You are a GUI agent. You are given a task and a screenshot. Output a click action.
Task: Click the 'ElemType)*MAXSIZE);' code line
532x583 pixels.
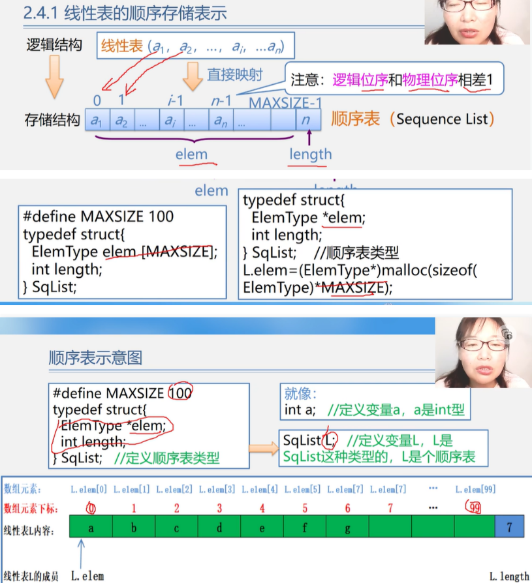(x=317, y=288)
